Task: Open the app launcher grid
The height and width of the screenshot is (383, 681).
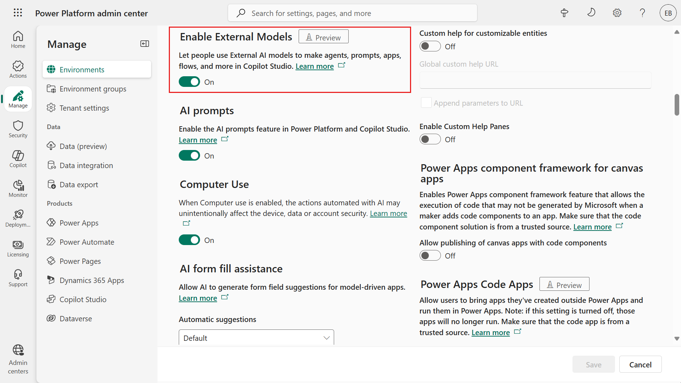Action: coord(18,13)
